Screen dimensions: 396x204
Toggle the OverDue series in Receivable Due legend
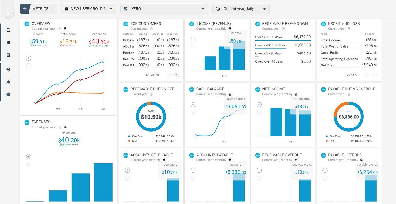point(137,136)
